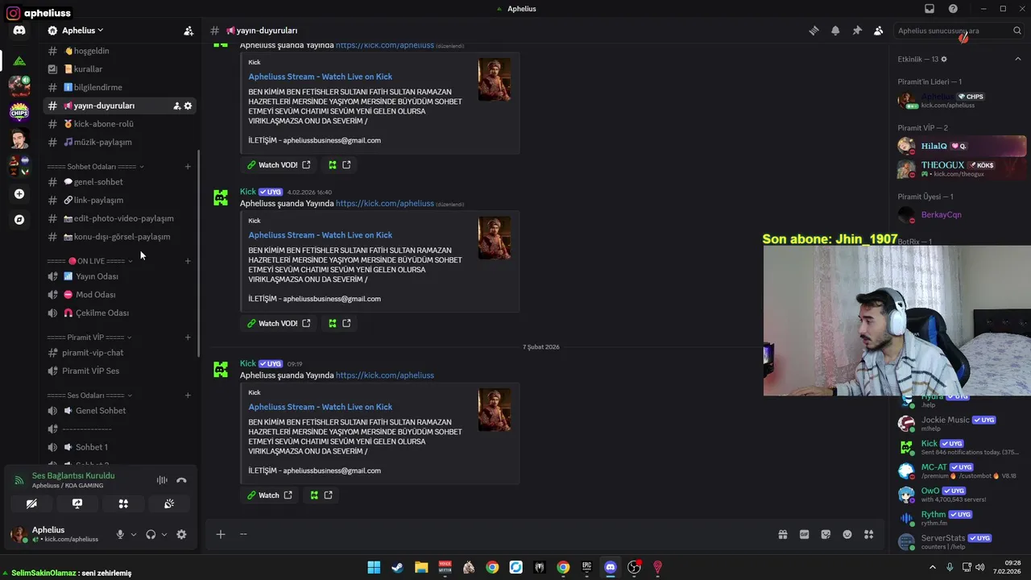This screenshot has width=1031, height=580.
Task: Open Threads icon in channel header
Action: tap(814, 31)
